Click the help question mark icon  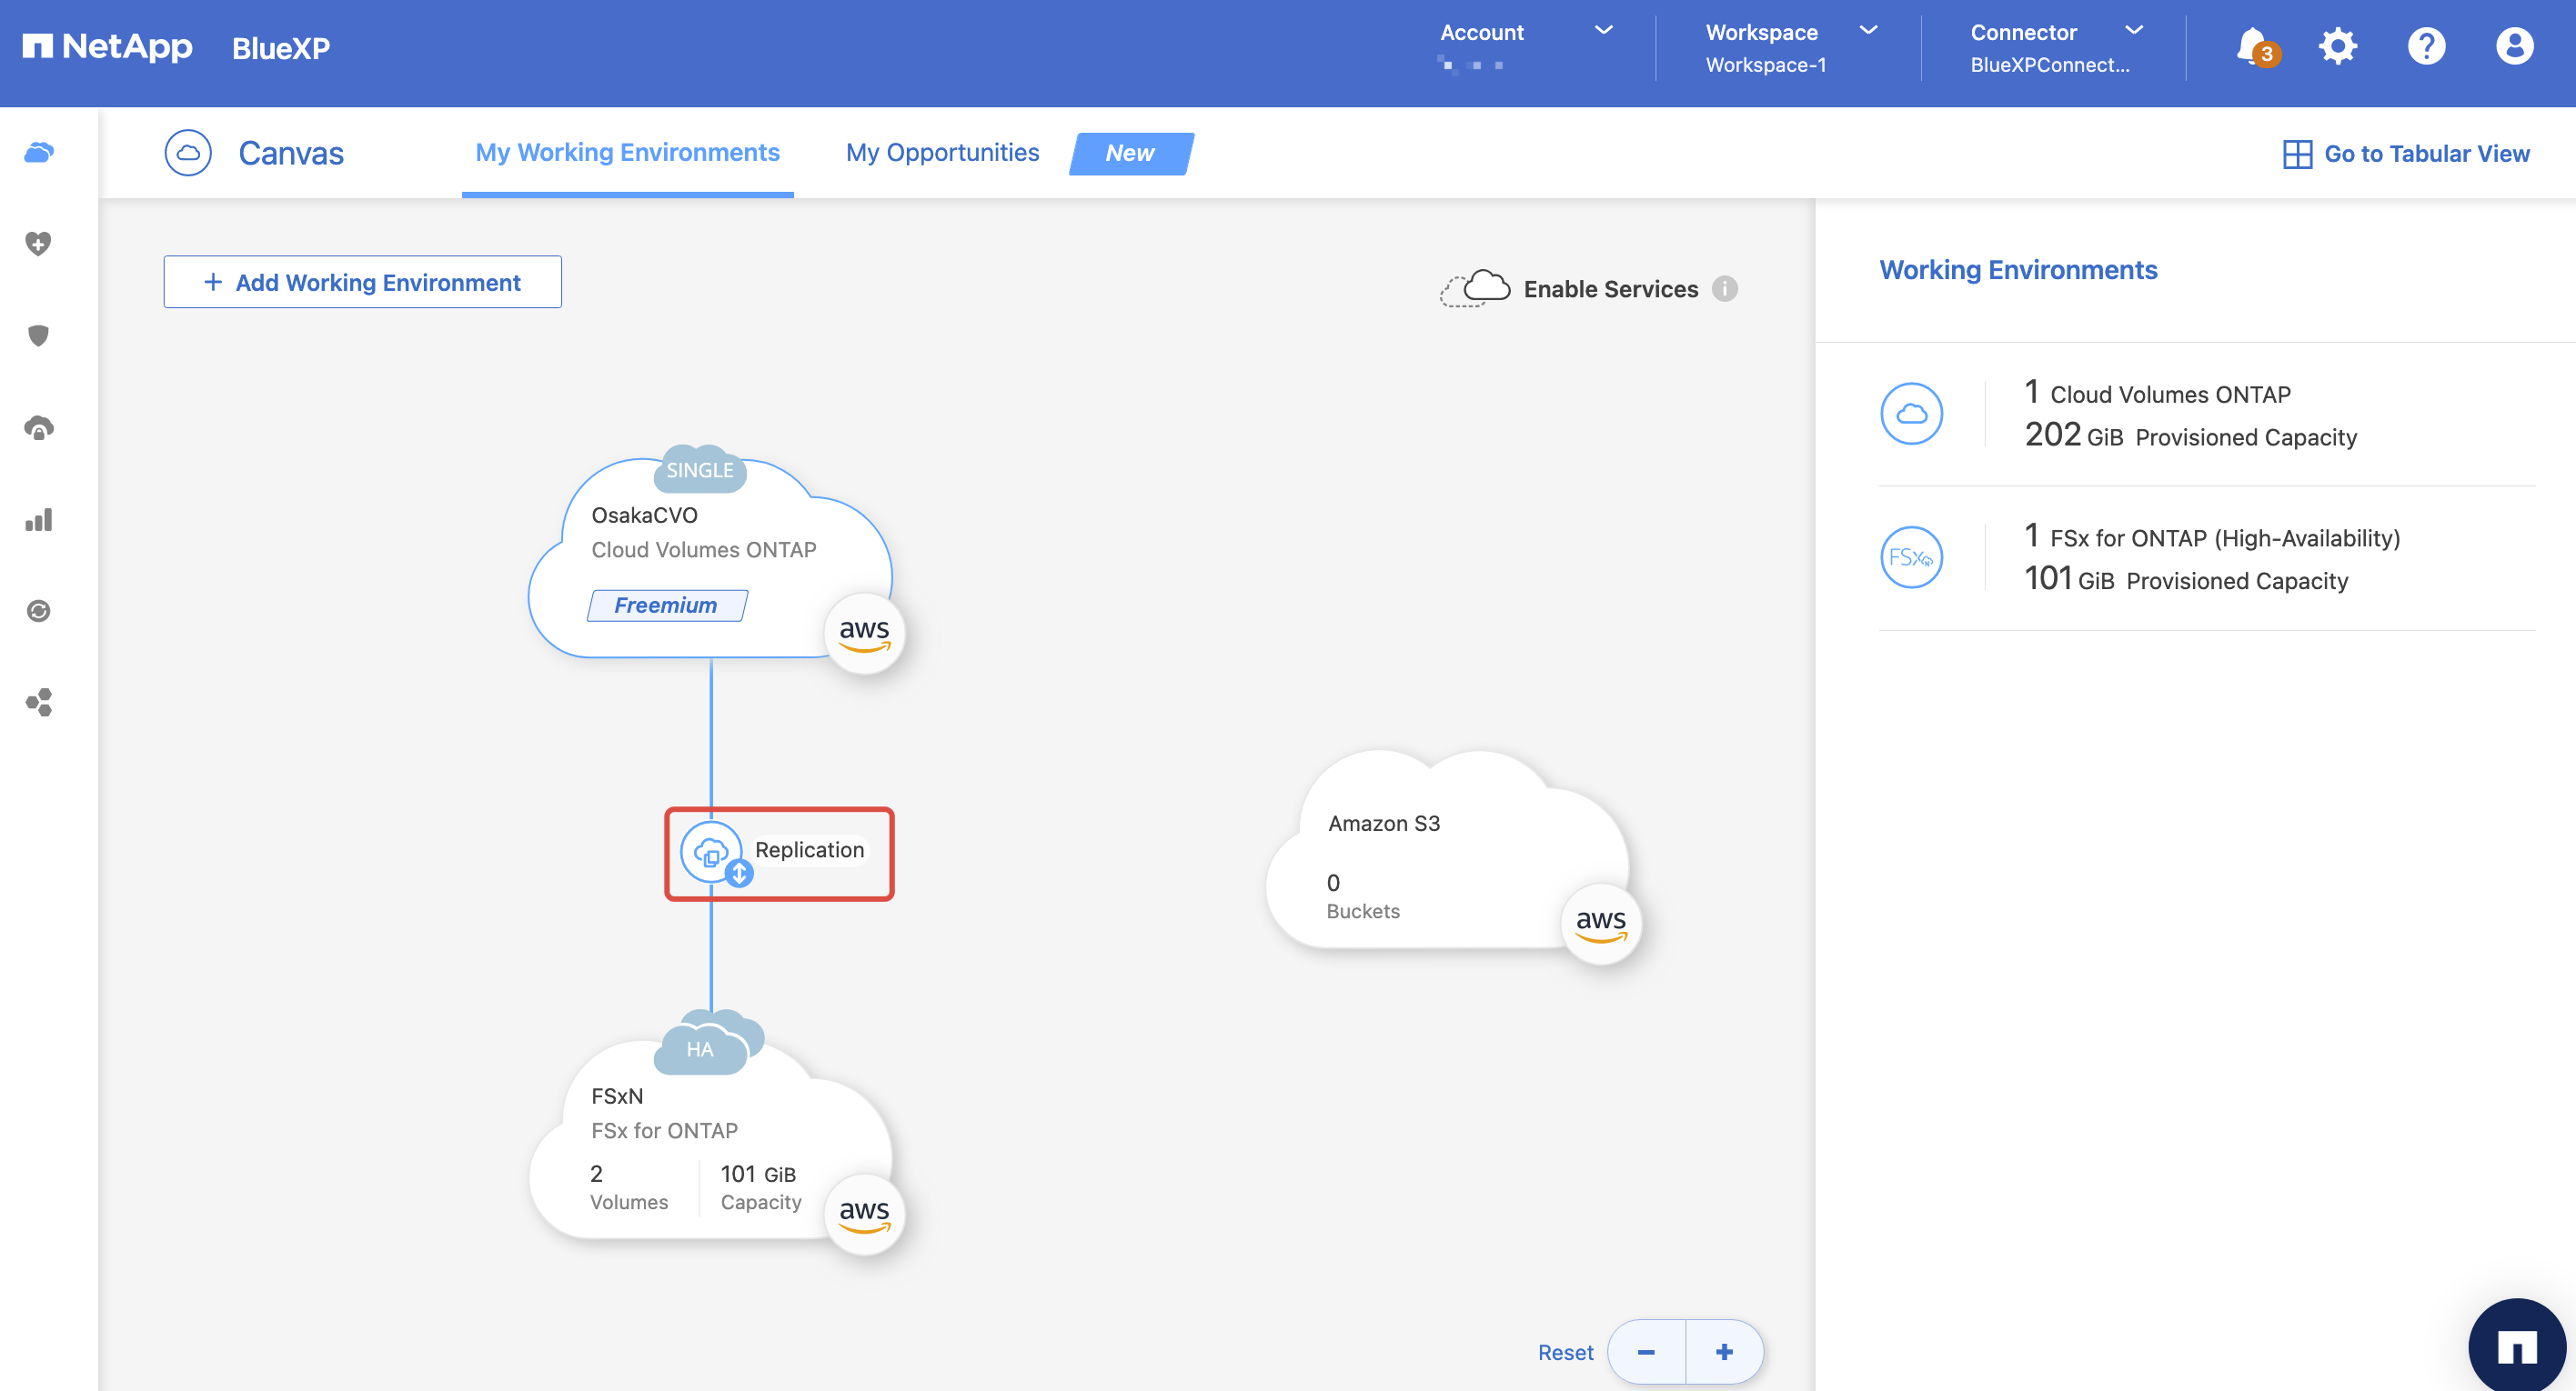coord(2426,46)
